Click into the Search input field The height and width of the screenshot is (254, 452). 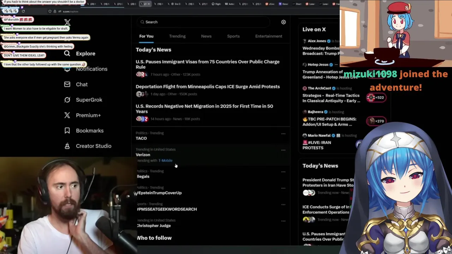[203, 22]
